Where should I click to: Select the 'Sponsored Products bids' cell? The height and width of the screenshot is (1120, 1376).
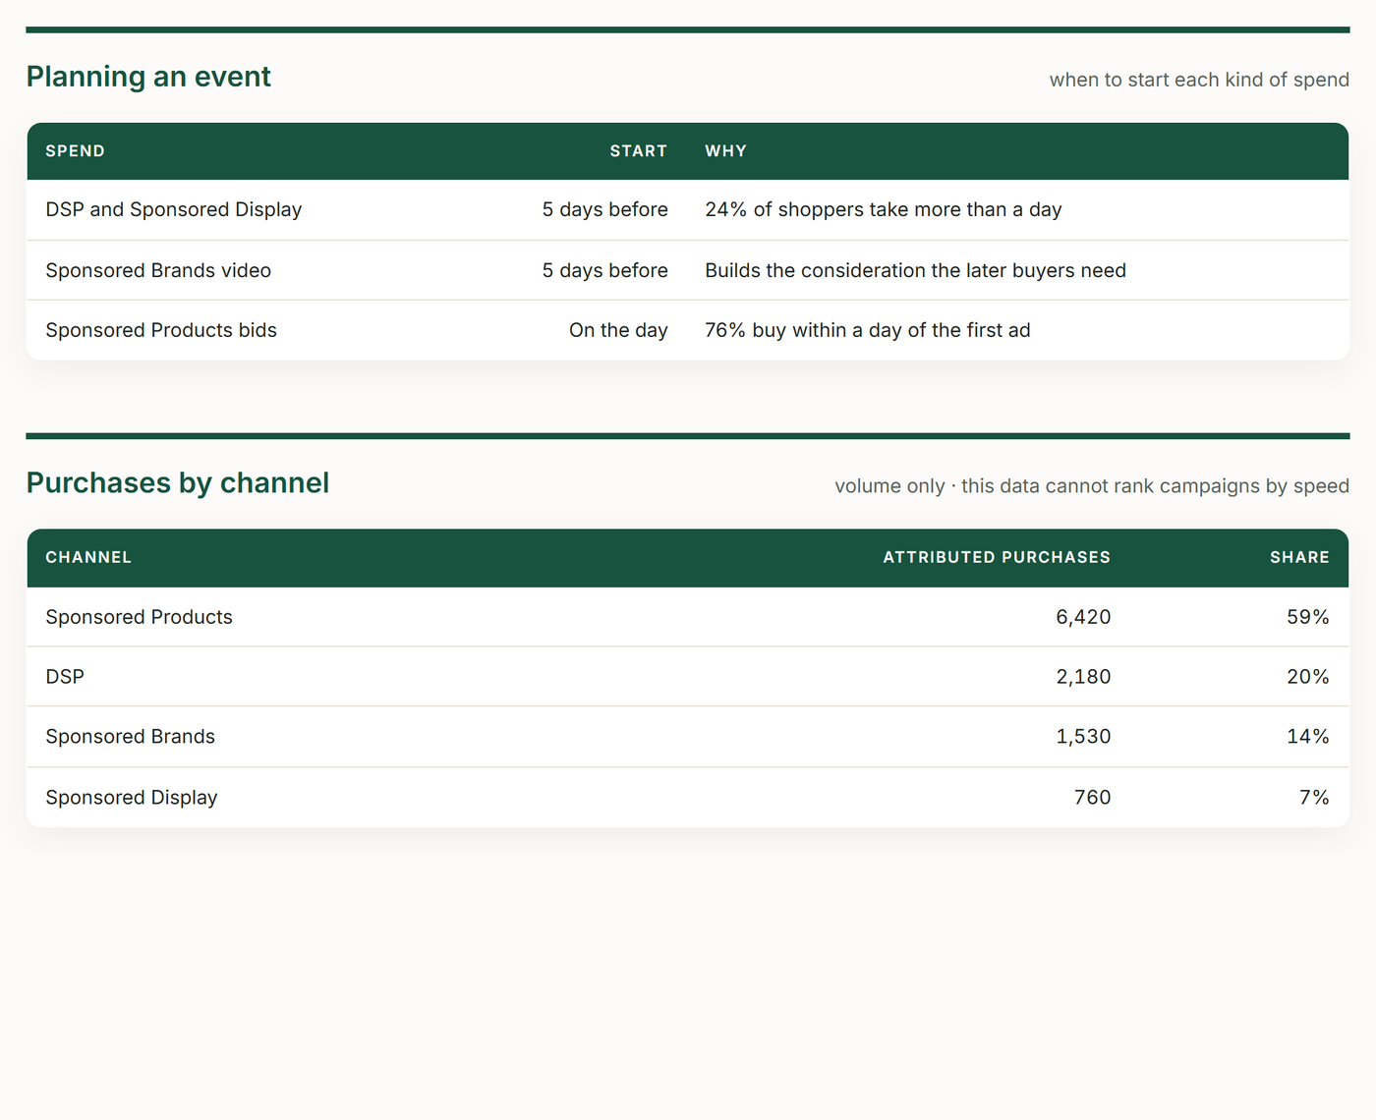coord(161,330)
